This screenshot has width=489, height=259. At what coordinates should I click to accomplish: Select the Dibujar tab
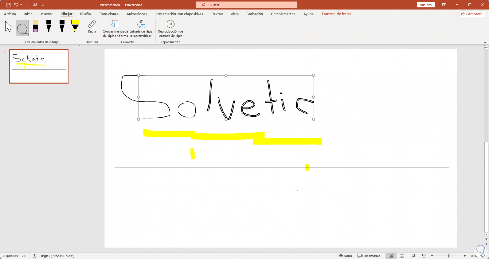(66, 14)
